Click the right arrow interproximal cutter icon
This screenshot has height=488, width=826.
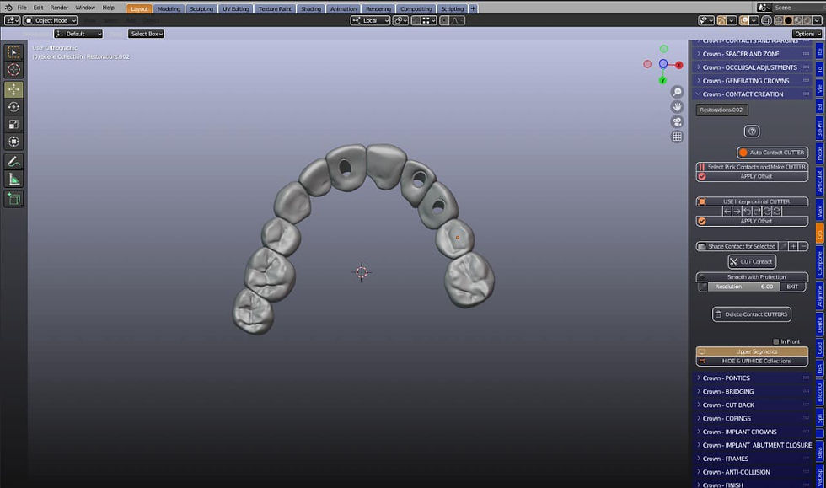click(x=737, y=212)
